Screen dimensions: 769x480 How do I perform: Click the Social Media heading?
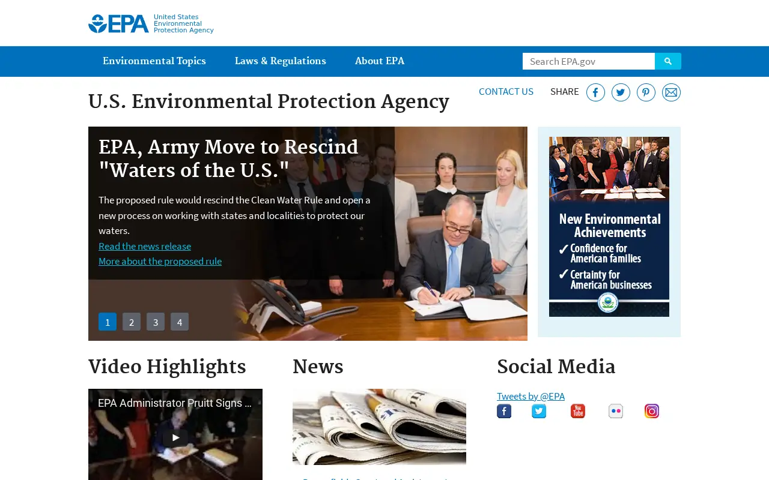tap(556, 367)
